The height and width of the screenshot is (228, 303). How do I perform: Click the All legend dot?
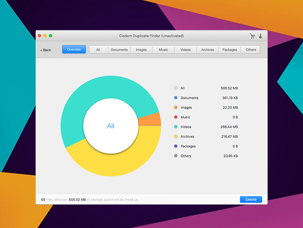(x=176, y=88)
